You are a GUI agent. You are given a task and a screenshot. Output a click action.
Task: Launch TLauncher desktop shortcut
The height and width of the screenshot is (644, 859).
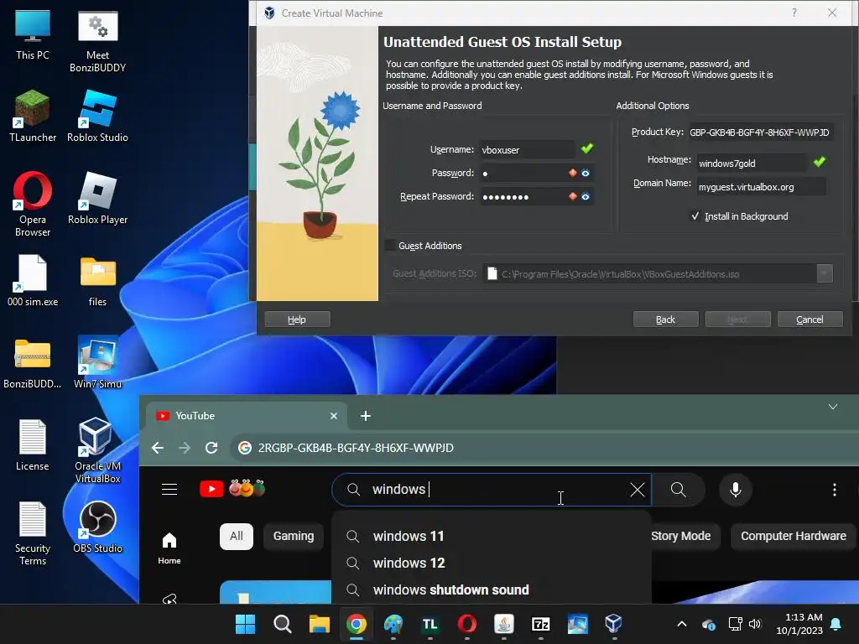pyautogui.click(x=33, y=116)
